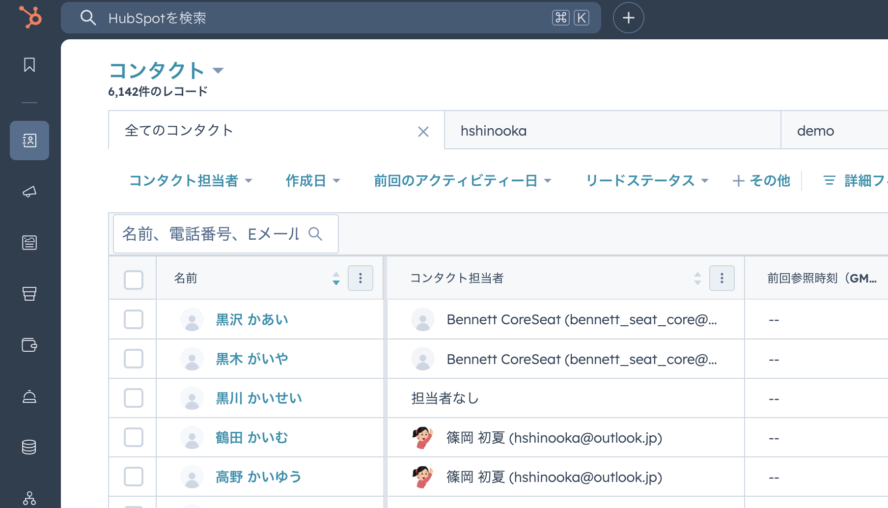Viewport: 888px width, 508px height.
Task: Click avatar icon beside 鶴田 かいむ
Action: (x=192, y=437)
